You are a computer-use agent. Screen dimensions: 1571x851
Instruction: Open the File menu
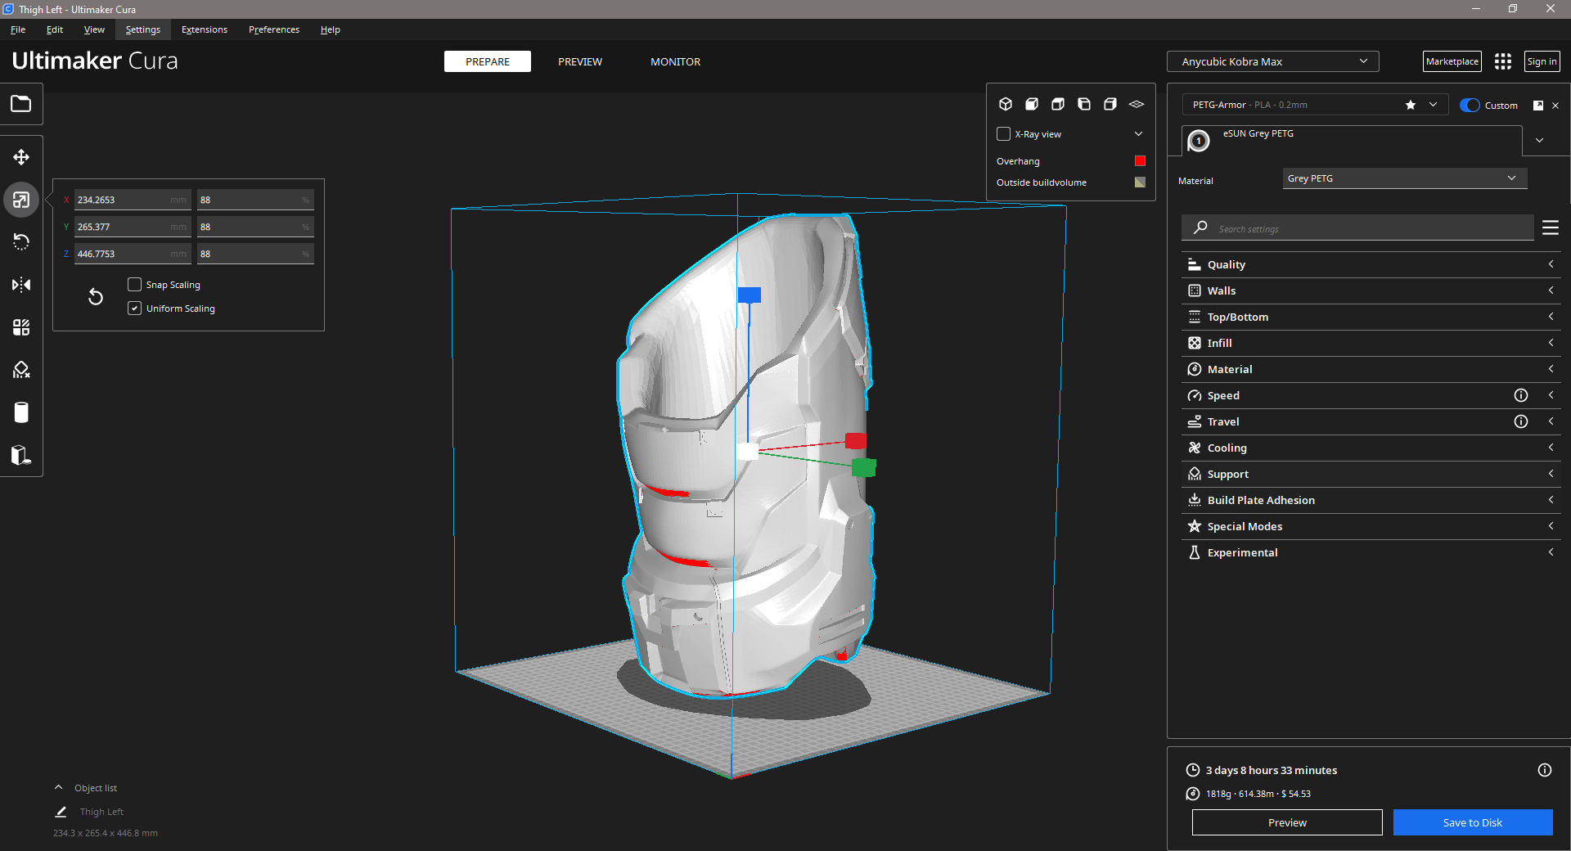click(x=18, y=29)
